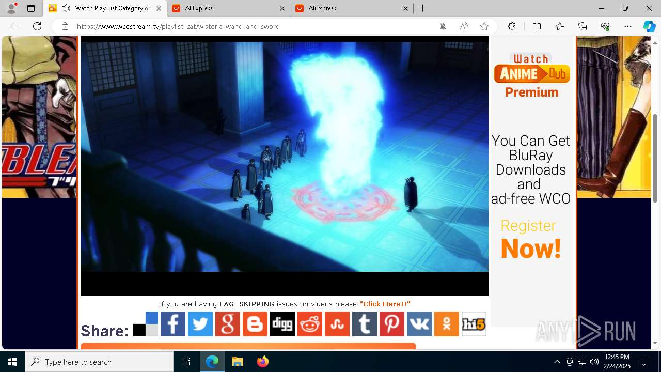Screen dimensions: 661x372
Task: Open the "Click Here!!" lag help link
Action: pos(385,304)
